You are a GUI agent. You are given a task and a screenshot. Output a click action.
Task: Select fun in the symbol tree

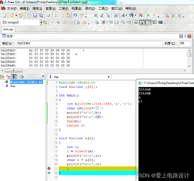click(x=13, y=86)
